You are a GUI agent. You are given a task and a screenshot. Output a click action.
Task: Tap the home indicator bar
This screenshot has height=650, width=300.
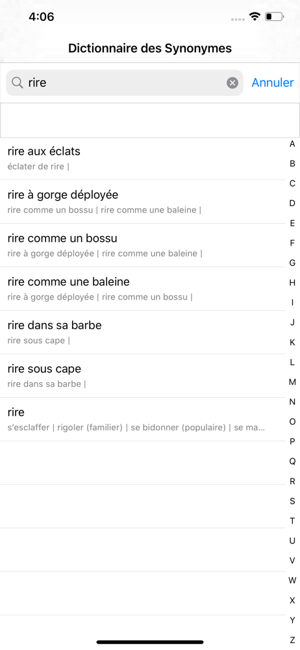click(x=150, y=642)
